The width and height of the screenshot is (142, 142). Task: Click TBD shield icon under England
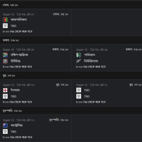coord(5,97)
